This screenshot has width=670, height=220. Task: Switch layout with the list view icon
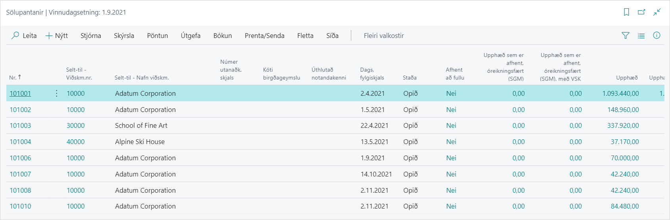tap(641, 36)
